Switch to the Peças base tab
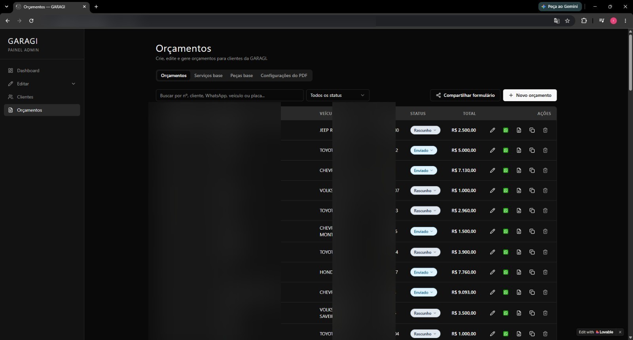Screen dimensions: 633x340 pos(241,76)
